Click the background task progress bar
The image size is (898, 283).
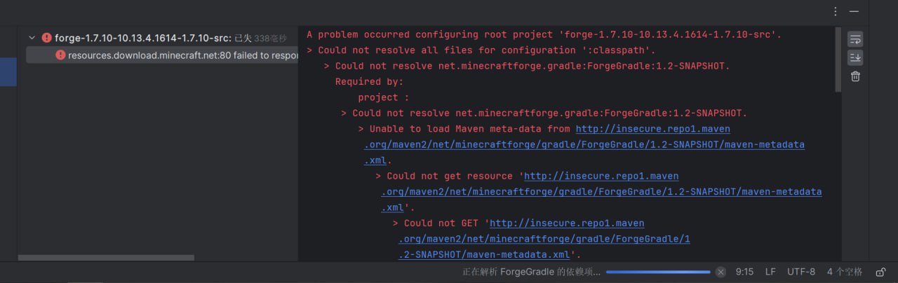pos(658,272)
